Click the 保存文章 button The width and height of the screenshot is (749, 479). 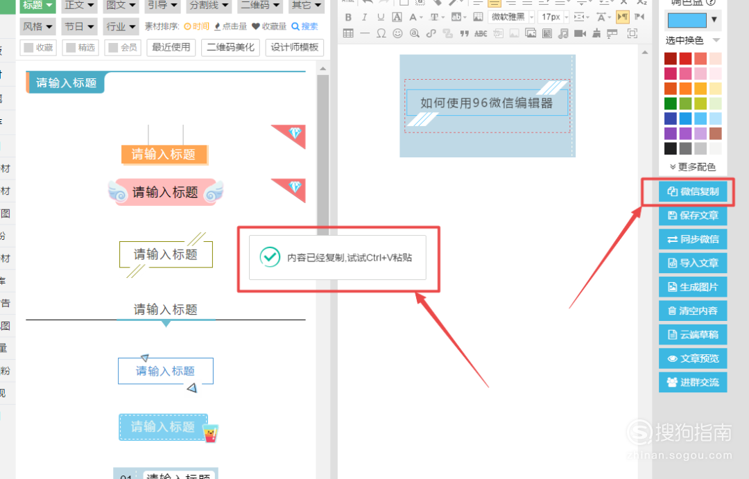693,216
